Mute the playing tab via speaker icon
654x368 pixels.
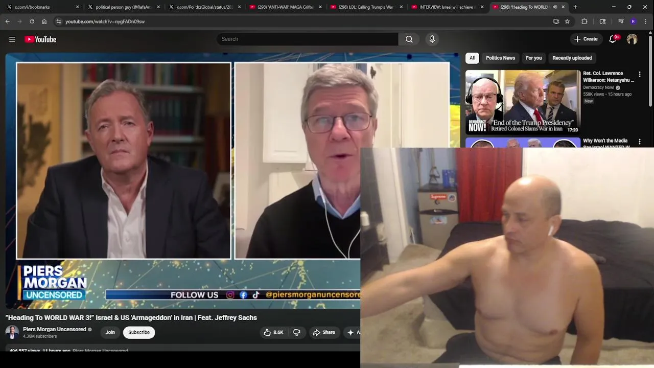[555, 7]
